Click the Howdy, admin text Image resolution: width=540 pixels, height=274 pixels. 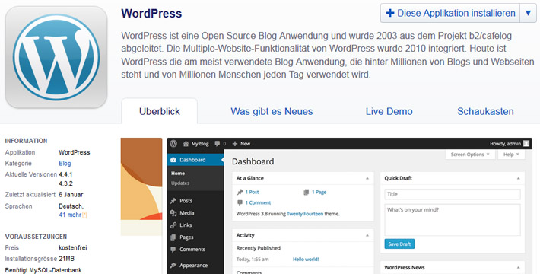coord(505,144)
